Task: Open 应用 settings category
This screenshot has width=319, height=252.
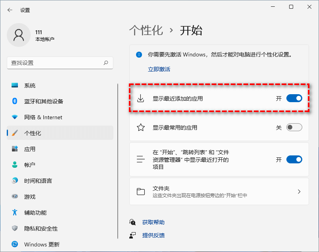Action: (60, 149)
